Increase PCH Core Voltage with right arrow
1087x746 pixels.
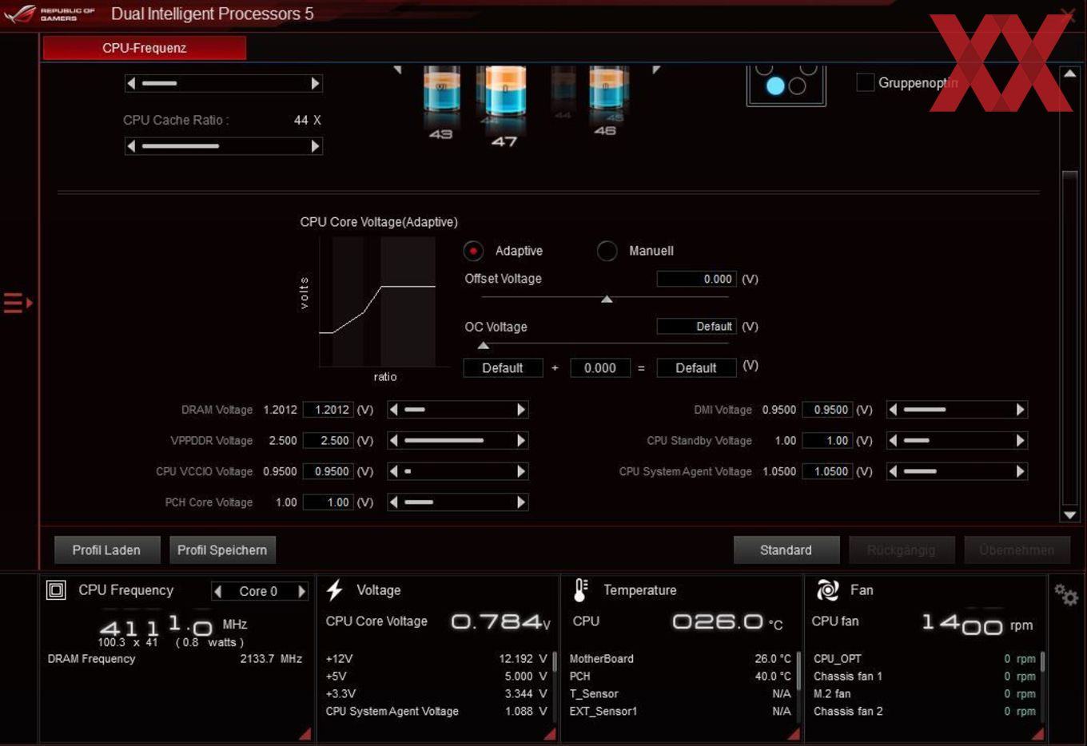point(521,502)
